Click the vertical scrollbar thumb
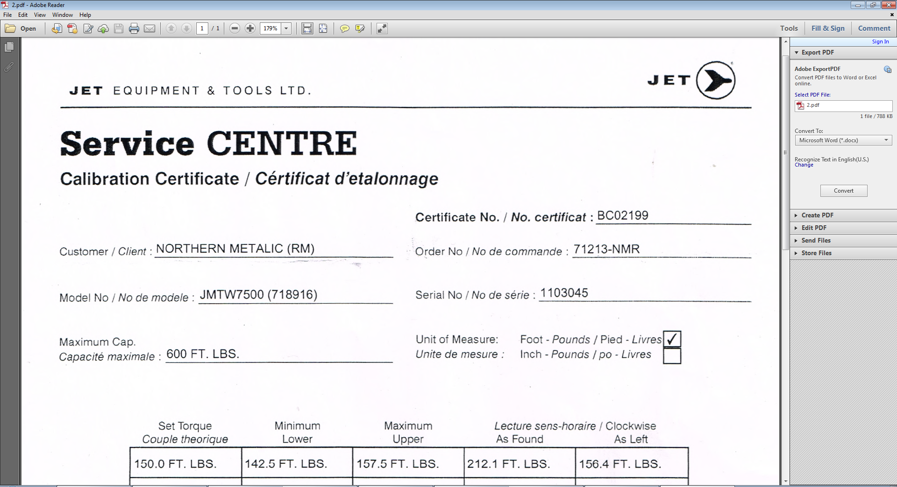 click(785, 153)
